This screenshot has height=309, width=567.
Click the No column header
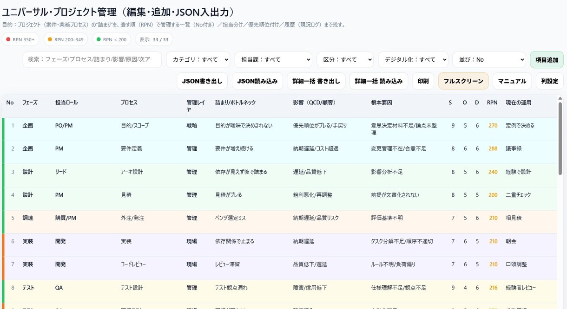point(10,103)
